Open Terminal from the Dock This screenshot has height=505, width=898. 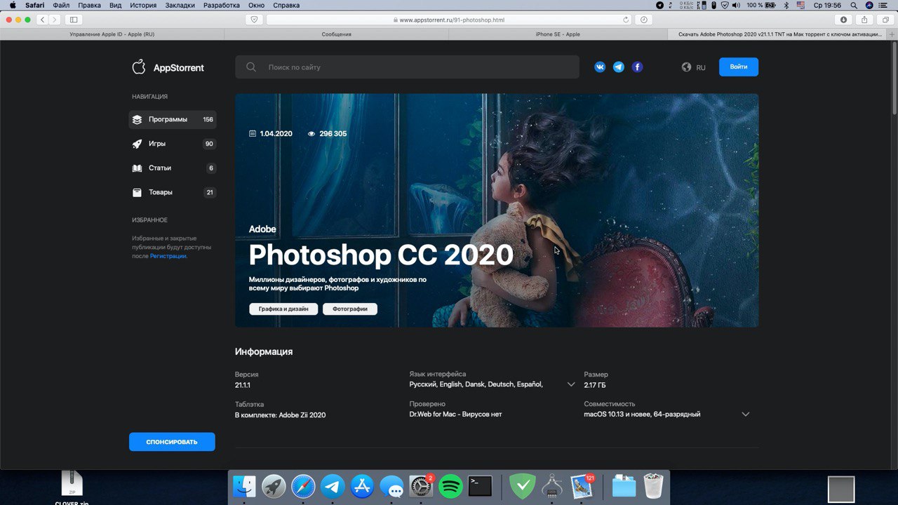coord(480,486)
